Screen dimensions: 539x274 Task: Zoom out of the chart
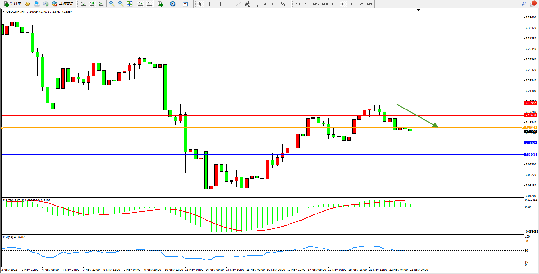click(121, 4)
